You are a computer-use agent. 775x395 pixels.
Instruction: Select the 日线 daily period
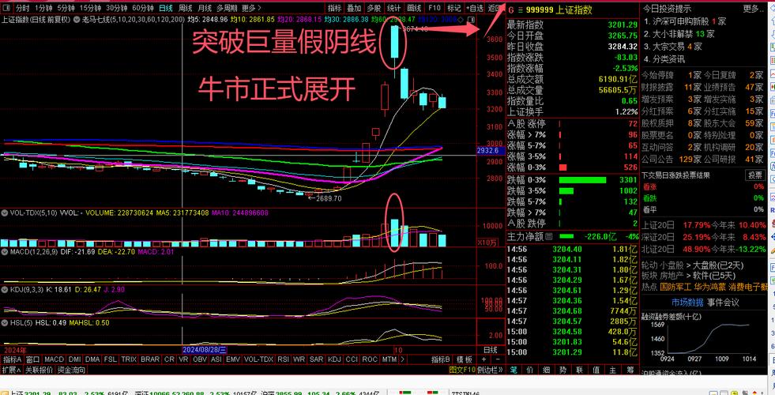[166, 8]
